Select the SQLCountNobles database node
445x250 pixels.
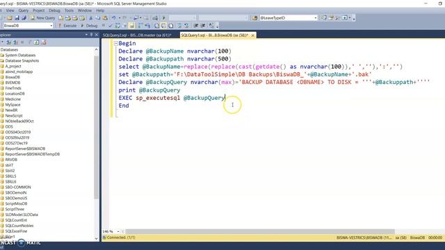19,226
